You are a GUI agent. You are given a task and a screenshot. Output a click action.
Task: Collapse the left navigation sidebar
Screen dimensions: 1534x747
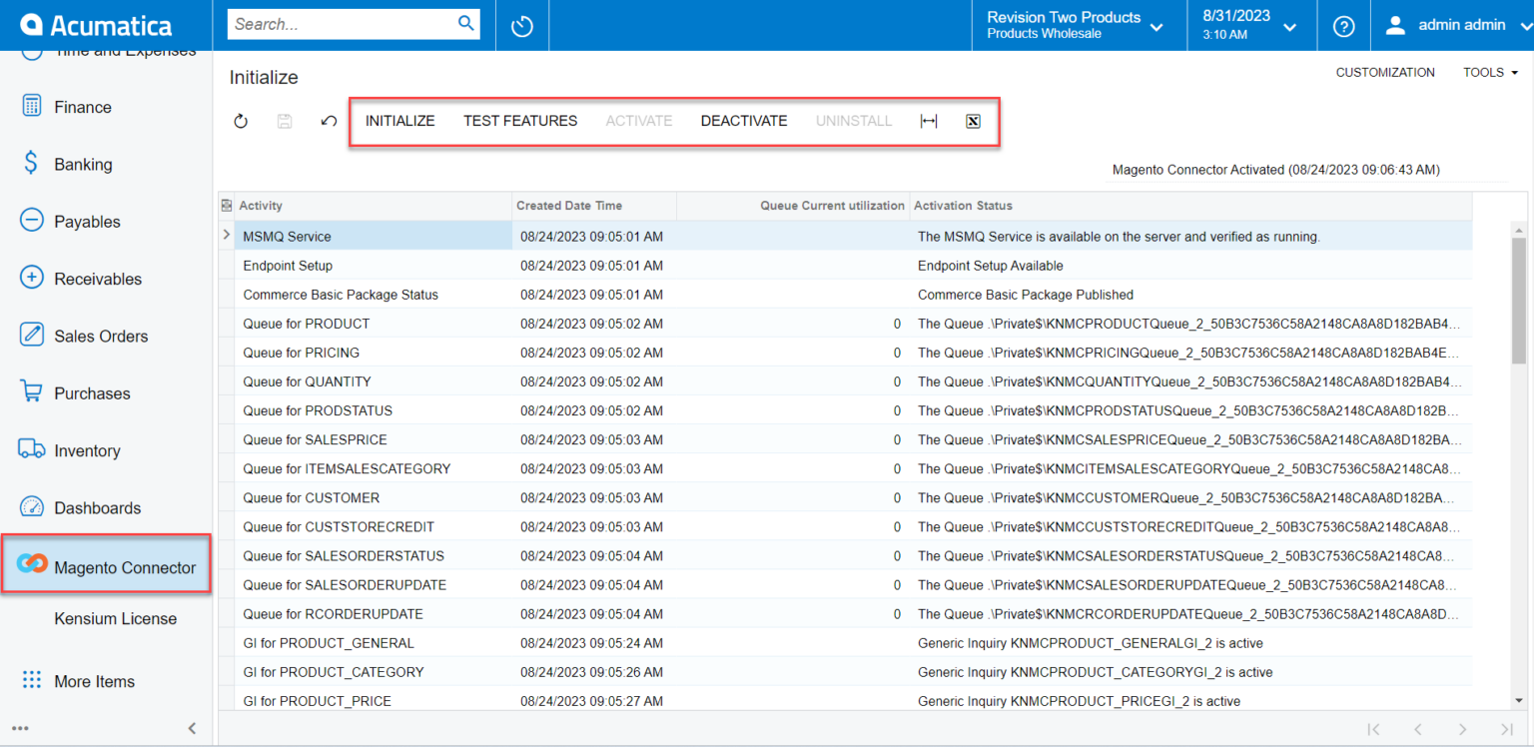pyautogui.click(x=193, y=728)
